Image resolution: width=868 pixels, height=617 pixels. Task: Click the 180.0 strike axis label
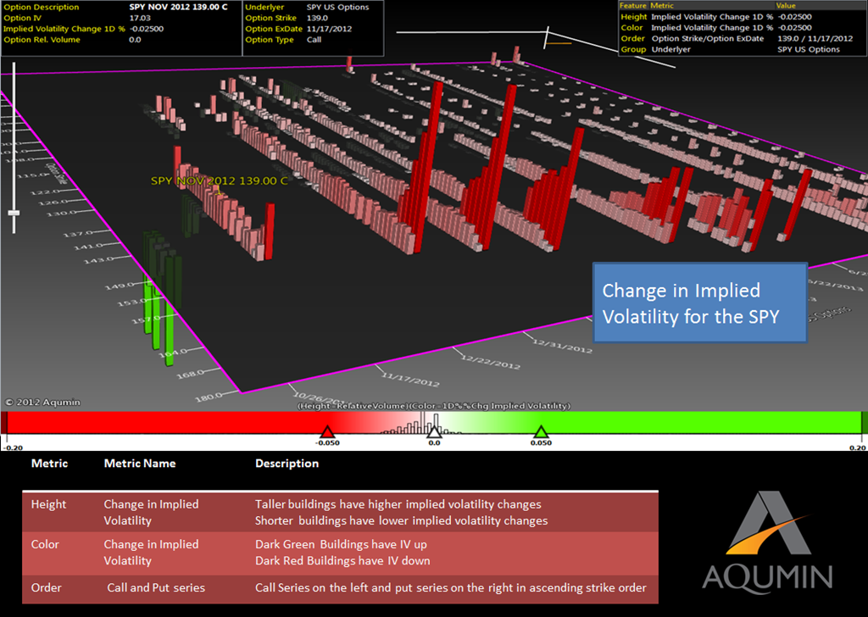tap(208, 397)
